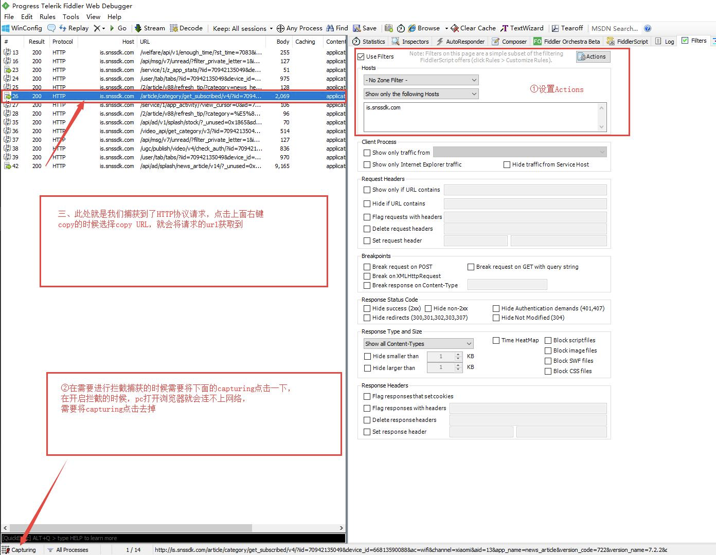Click the Save sessions icon

pos(365,28)
